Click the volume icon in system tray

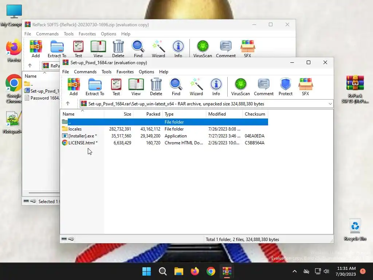click(326, 271)
